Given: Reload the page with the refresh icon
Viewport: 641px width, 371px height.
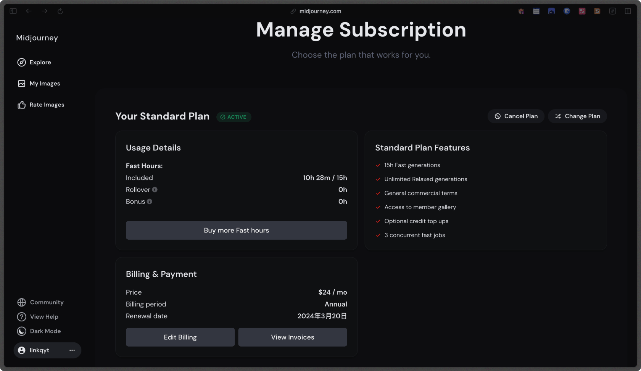Looking at the screenshot, I should [x=60, y=11].
